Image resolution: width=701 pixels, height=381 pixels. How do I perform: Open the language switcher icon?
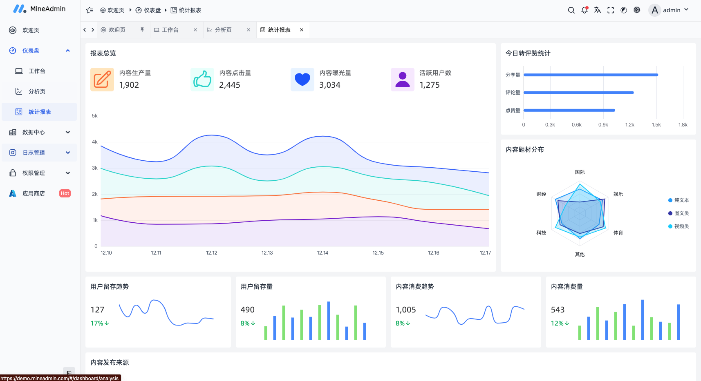pyautogui.click(x=597, y=10)
